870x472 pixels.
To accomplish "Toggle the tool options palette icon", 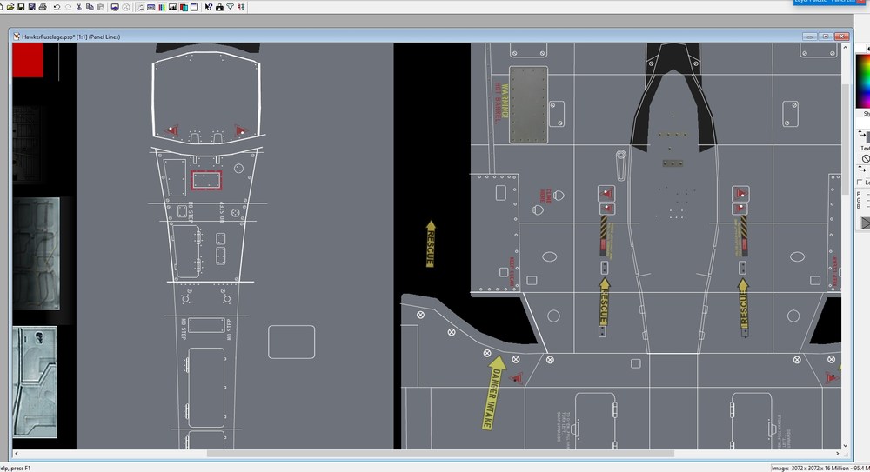I will pyautogui.click(x=151, y=7).
